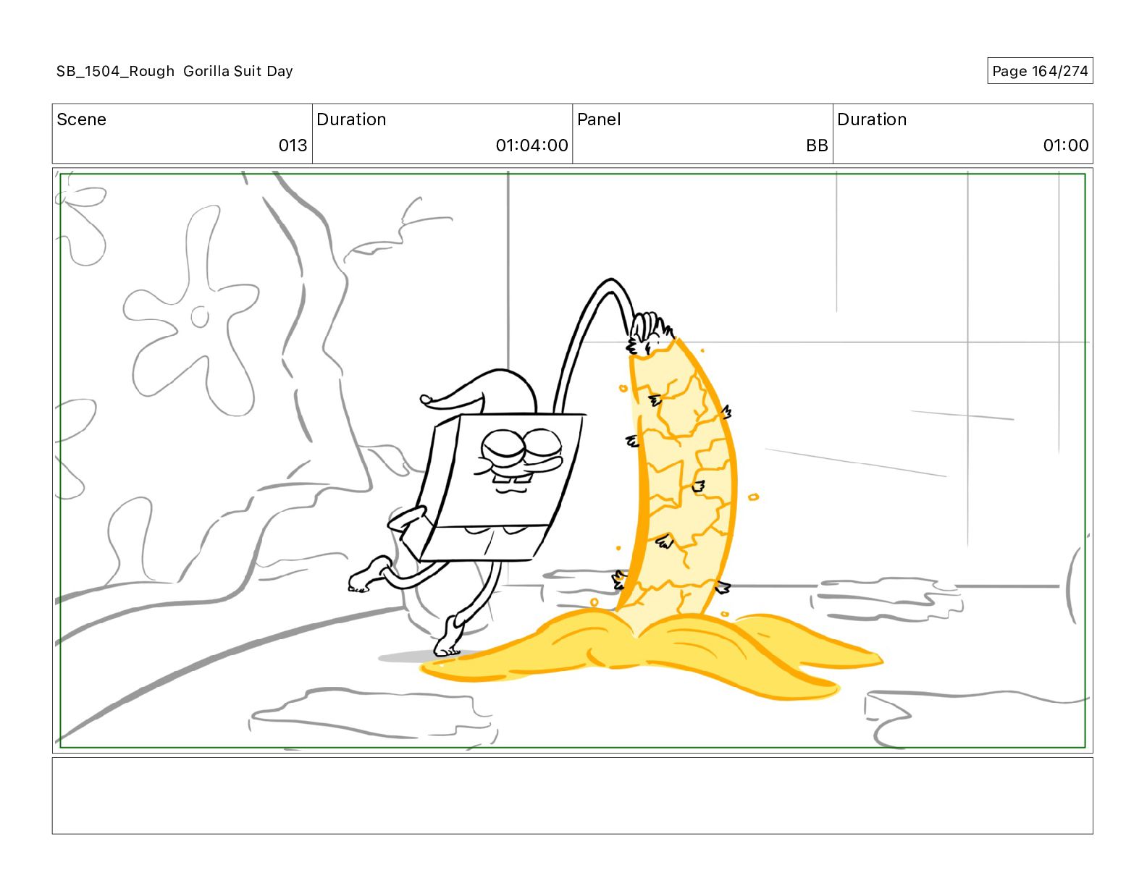Select the title text SB_1504_Rough Gorilla Suit Day
1147x886 pixels.
(175, 71)
